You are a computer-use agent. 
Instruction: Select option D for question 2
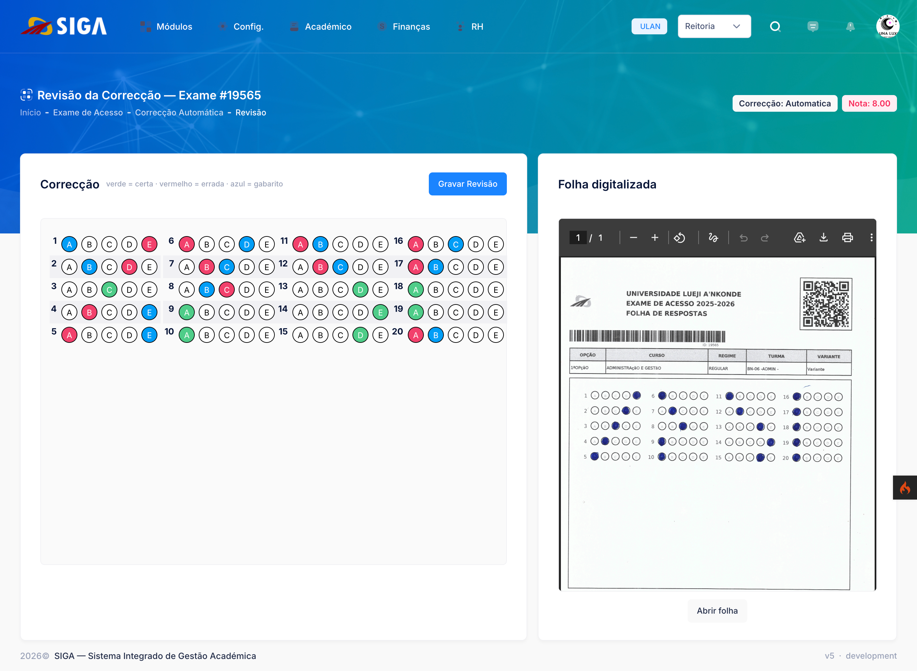click(x=130, y=267)
